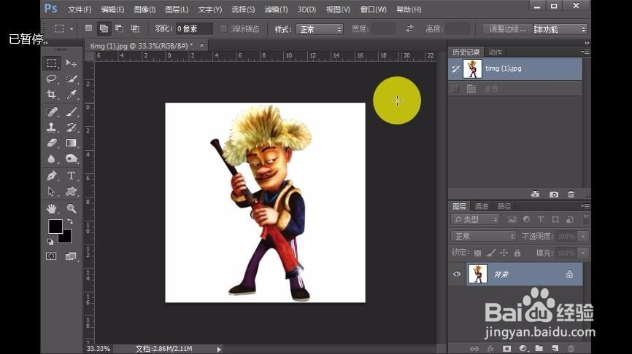Click the new adjustment layer button
This screenshot has height=354, width=632.
[x=523, y=348]
